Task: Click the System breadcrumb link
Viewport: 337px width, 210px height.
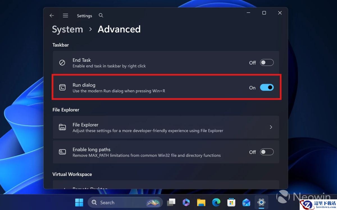Action: tap(67, 29)
